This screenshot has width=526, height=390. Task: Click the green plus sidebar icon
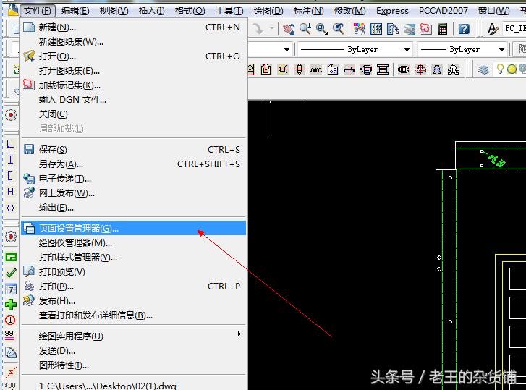tap(11, 305)
